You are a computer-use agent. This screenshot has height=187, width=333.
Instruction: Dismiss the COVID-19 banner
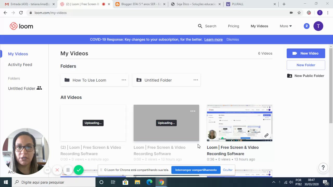(x=233, y=39)
